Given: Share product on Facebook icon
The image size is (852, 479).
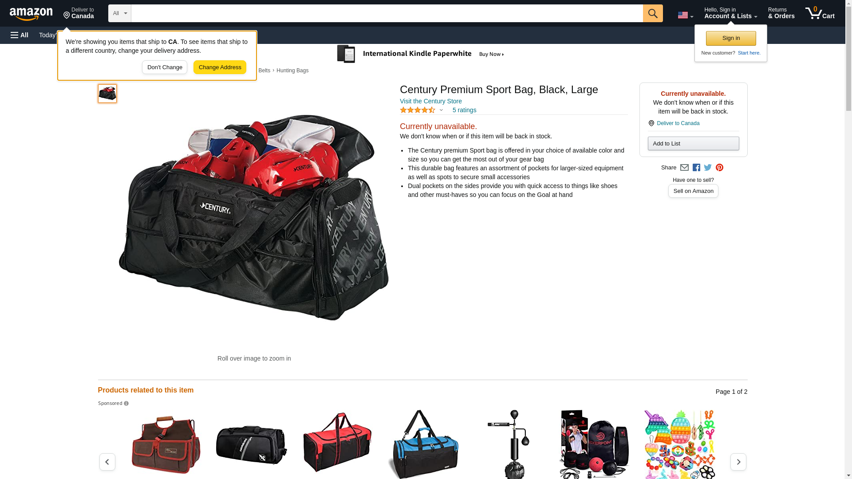Looking at the screenshot, I should click(x=696, y=168).
